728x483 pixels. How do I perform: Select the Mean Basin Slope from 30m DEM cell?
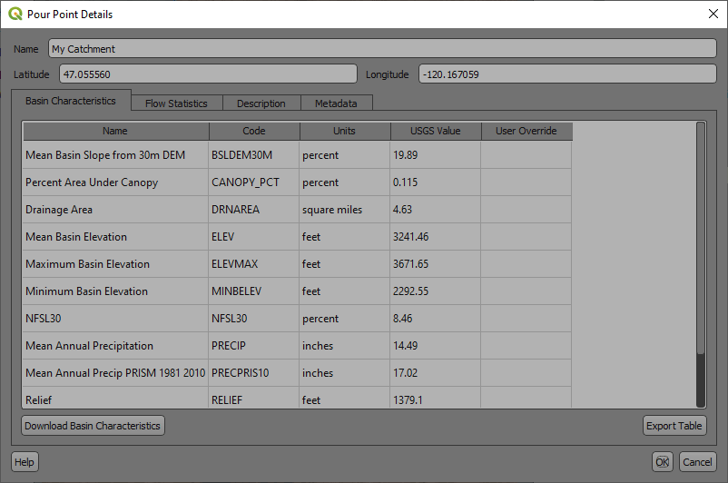115,154
